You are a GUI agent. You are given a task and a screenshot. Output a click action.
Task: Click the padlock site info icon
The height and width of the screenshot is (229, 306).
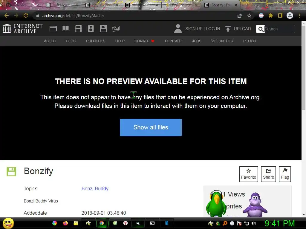click(38, 16)
